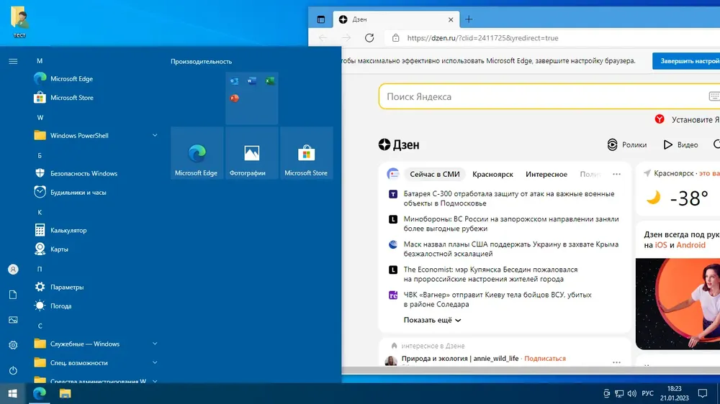Click Microsoft Edge tile
Viewport: 720px width, 404px height.
coord(197,152)
